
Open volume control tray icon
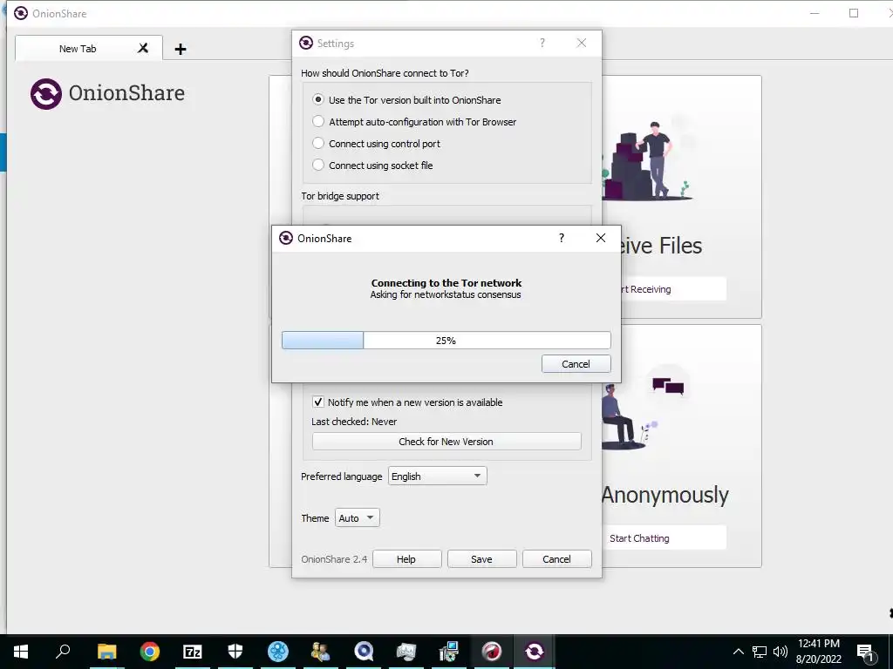click(781, 652)
